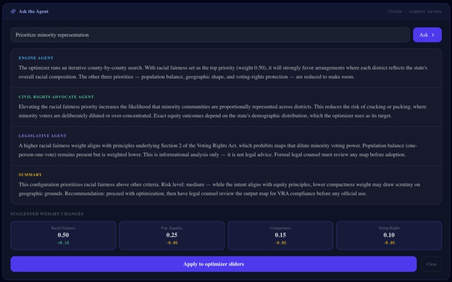
Task: Click the SUGGESTED WEIGHT CHANGES label
Action: tap(47, 214)
